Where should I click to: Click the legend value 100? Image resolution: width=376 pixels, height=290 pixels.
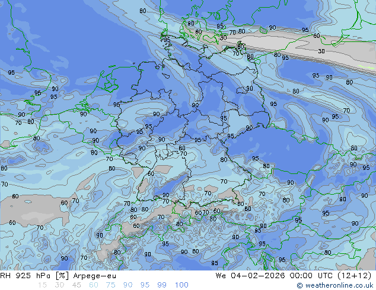(x=181, y=285)
